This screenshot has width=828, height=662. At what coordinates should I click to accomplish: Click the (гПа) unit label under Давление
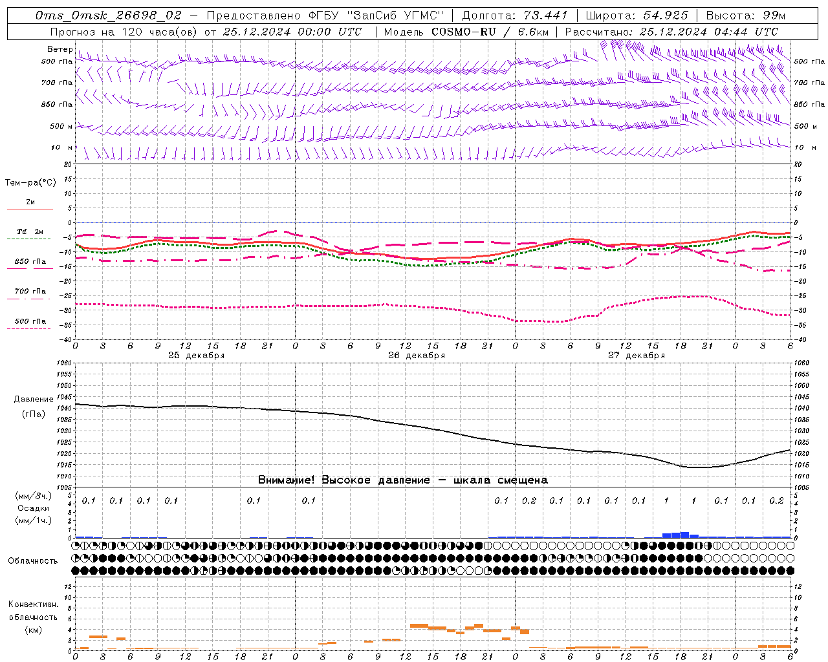click(34, 414)
